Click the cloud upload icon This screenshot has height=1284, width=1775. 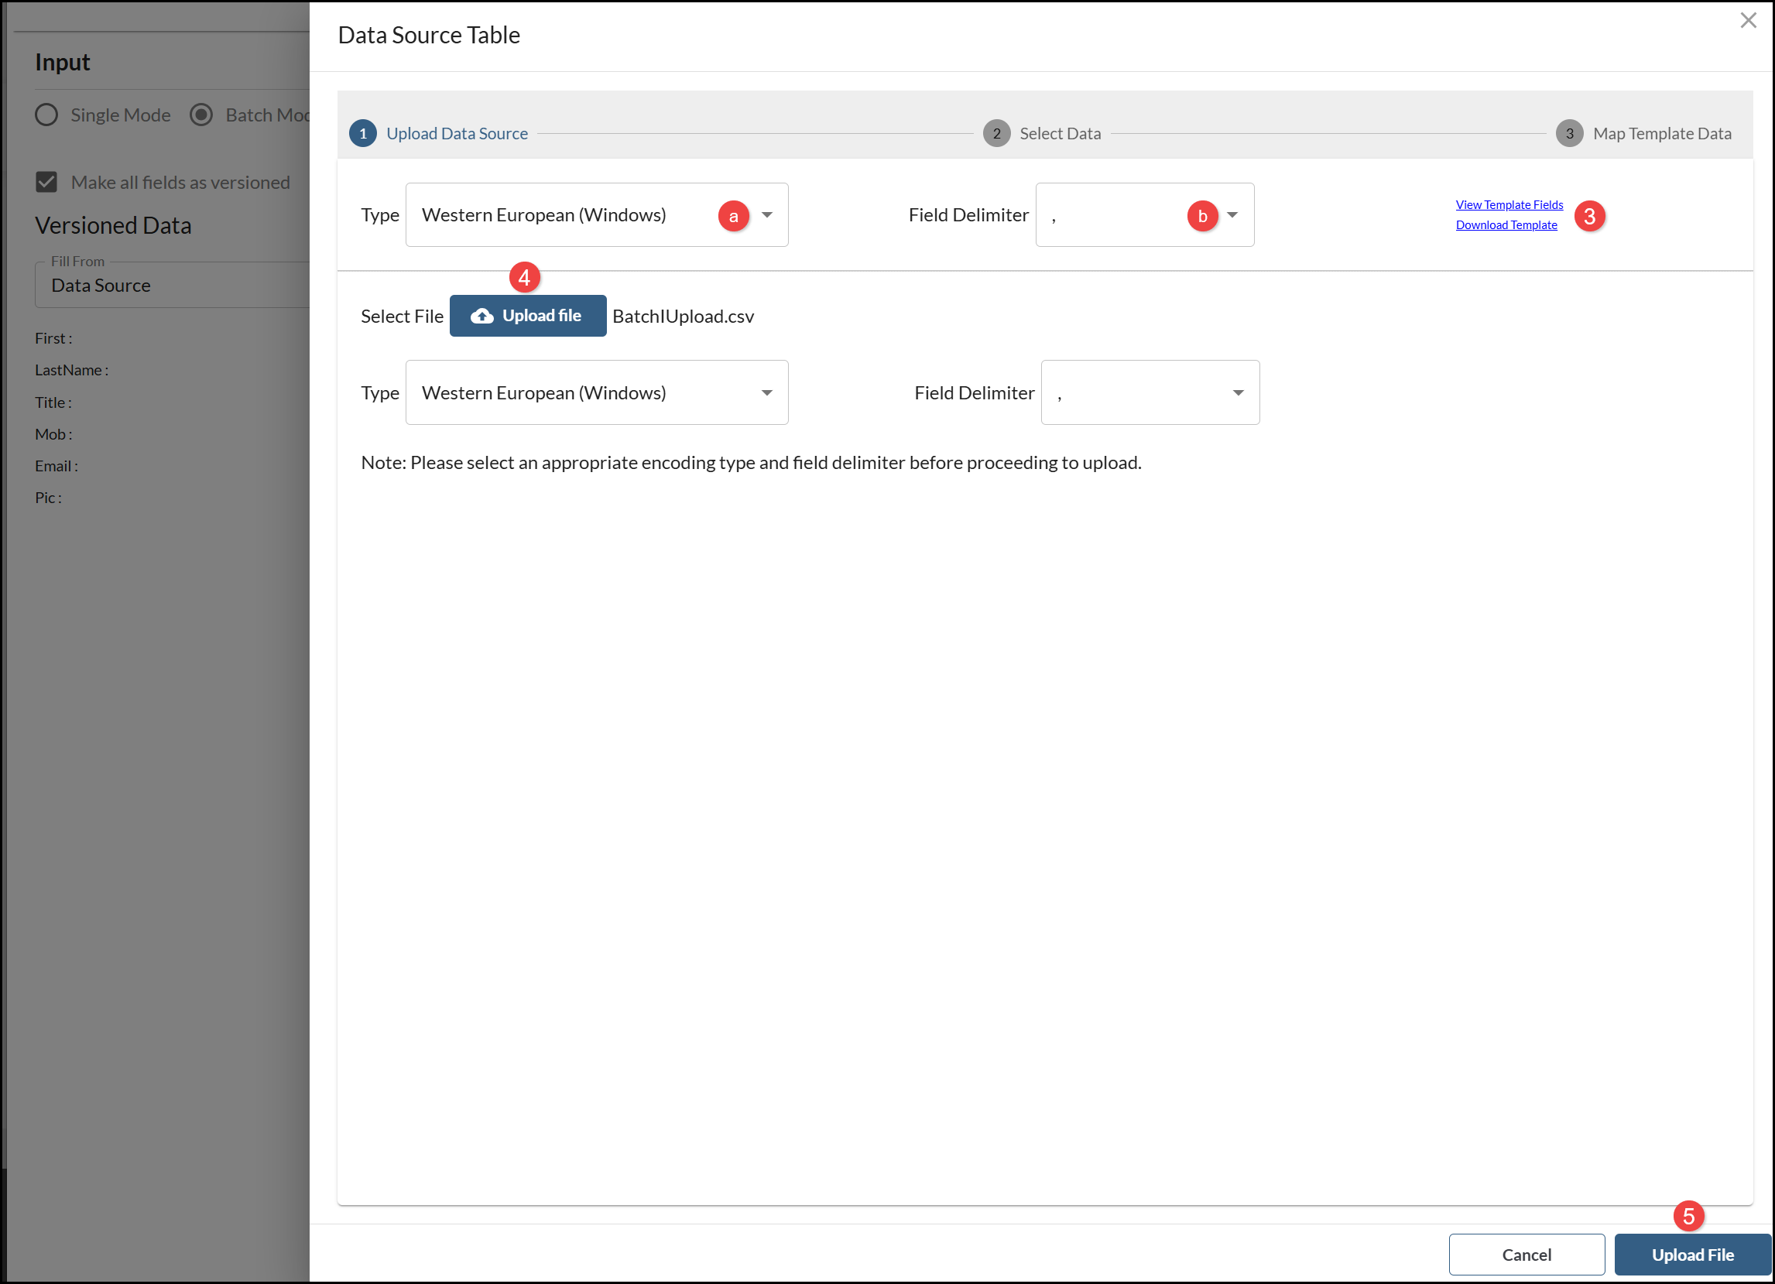(482, 316)
